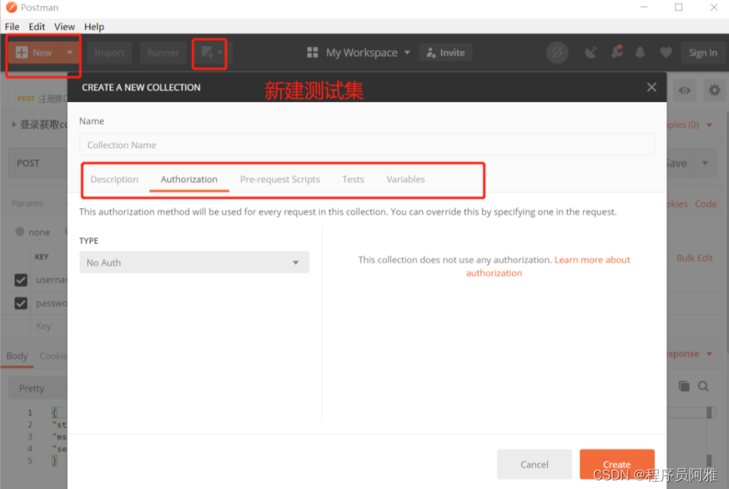Close the Create a New Collection dialog
729x489 pixels.
click(652, 87)
